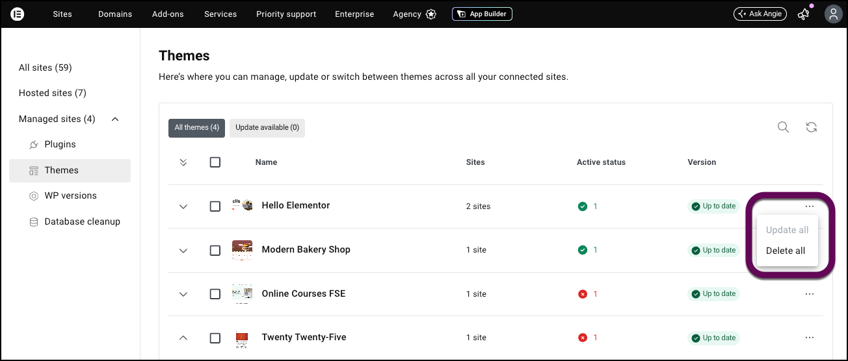The height and width of the screenshot is (361, 848).
Task: Tick the Modern Bakery Shop checkbox
Action: pyautogui.click(x=215, y=251)
